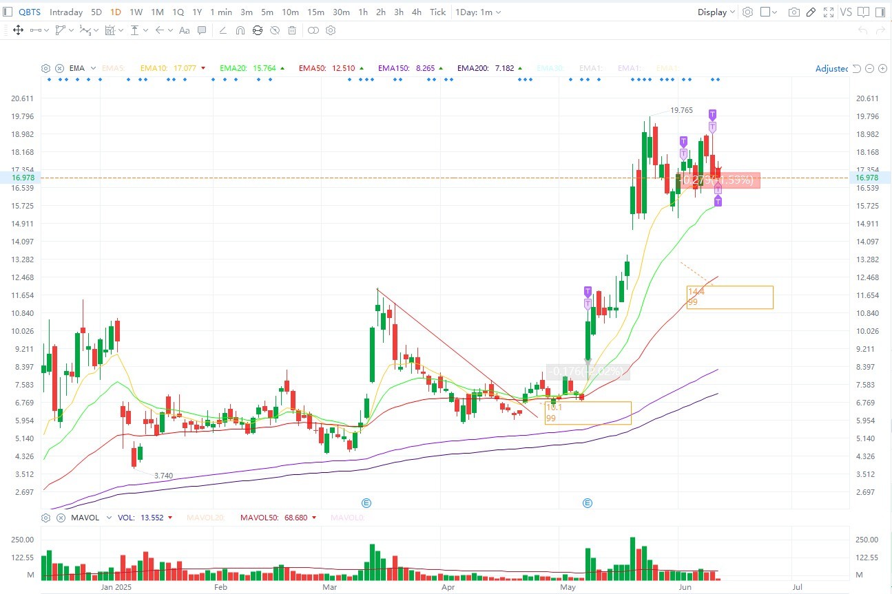This screenshot has height=594, width=892.
Task: Add a text label with Aa tool
Action: (x=184, y=30)
